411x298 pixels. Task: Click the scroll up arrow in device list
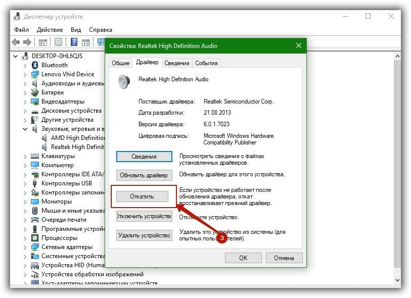(x=397, y=56)
